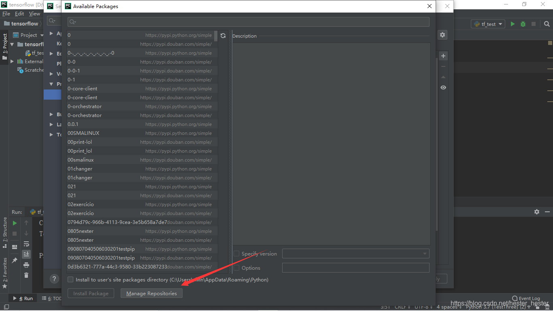Click the down arrow in Run panel
The height and width of the screenshot is (311, 553).
click(x=26, y=233)
